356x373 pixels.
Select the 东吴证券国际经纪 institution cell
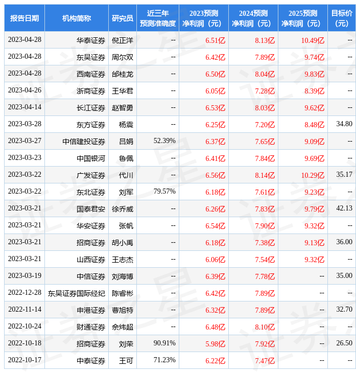[x=77, y=294]
